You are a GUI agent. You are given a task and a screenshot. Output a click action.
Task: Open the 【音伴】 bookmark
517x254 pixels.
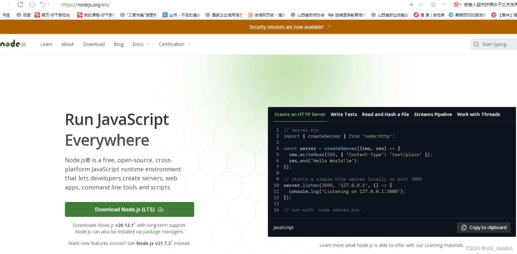click(x=504, y=15)
